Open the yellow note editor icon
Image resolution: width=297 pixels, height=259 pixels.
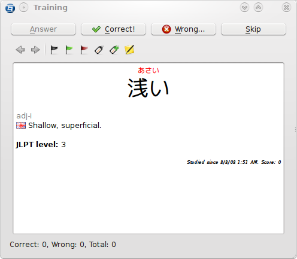click(129, 50)
